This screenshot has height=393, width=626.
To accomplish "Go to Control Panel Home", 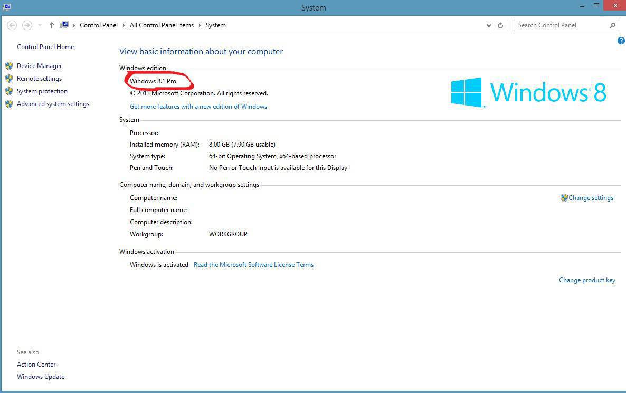I will 45,46.
